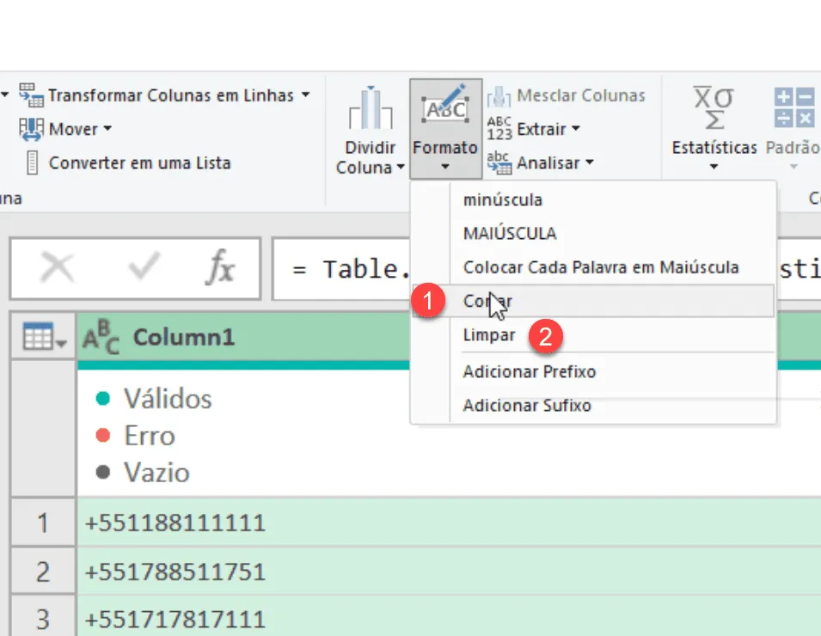821x636 pixels.
Task: Select Adicionar Prefixo menu item
Action: [592, 371]
